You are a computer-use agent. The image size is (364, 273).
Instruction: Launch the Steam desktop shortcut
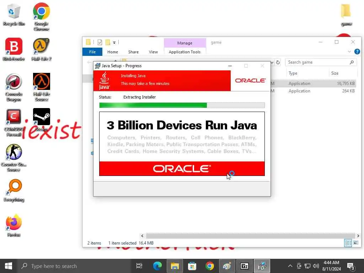click(x=41, y=120)
